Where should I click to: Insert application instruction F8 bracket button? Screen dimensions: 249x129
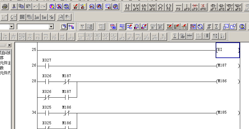(x=168, y=7)
